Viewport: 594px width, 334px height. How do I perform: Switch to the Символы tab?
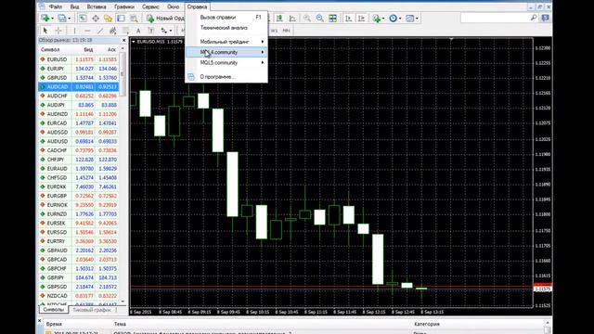pos(54,309)
